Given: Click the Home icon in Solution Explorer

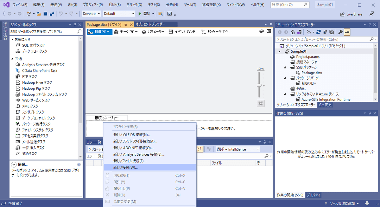Looking at the screenshot, I should click(x=292, y=32).
